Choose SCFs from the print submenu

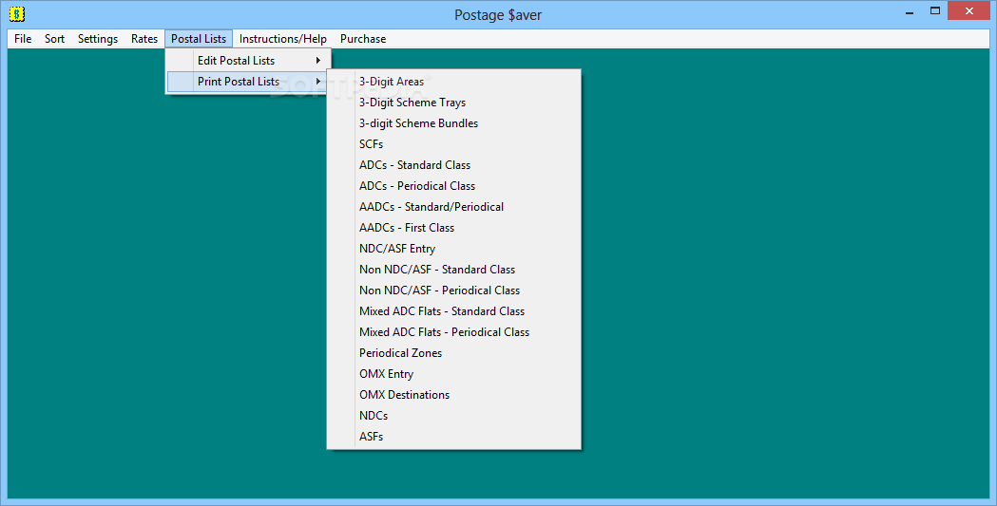[x=454, y=144]
